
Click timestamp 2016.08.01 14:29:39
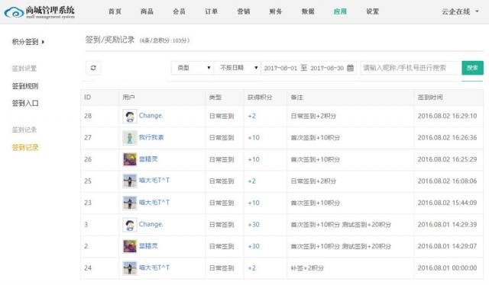[x=447, y=224]
